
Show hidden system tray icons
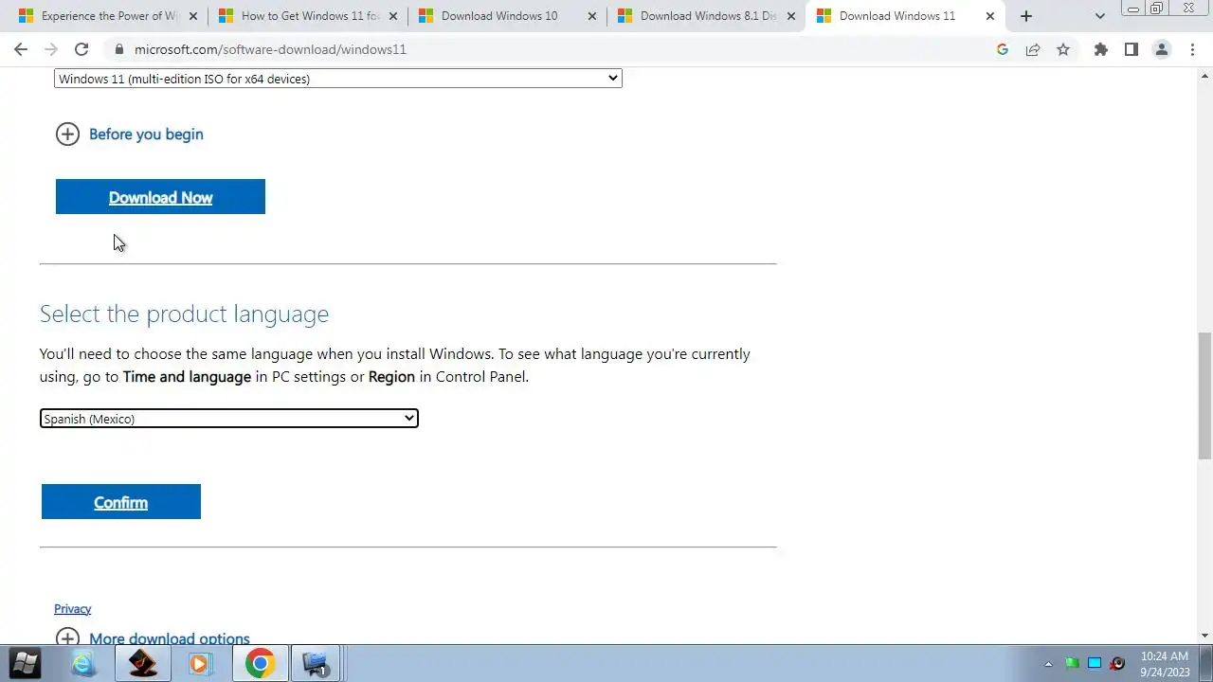click(1048, 664)
